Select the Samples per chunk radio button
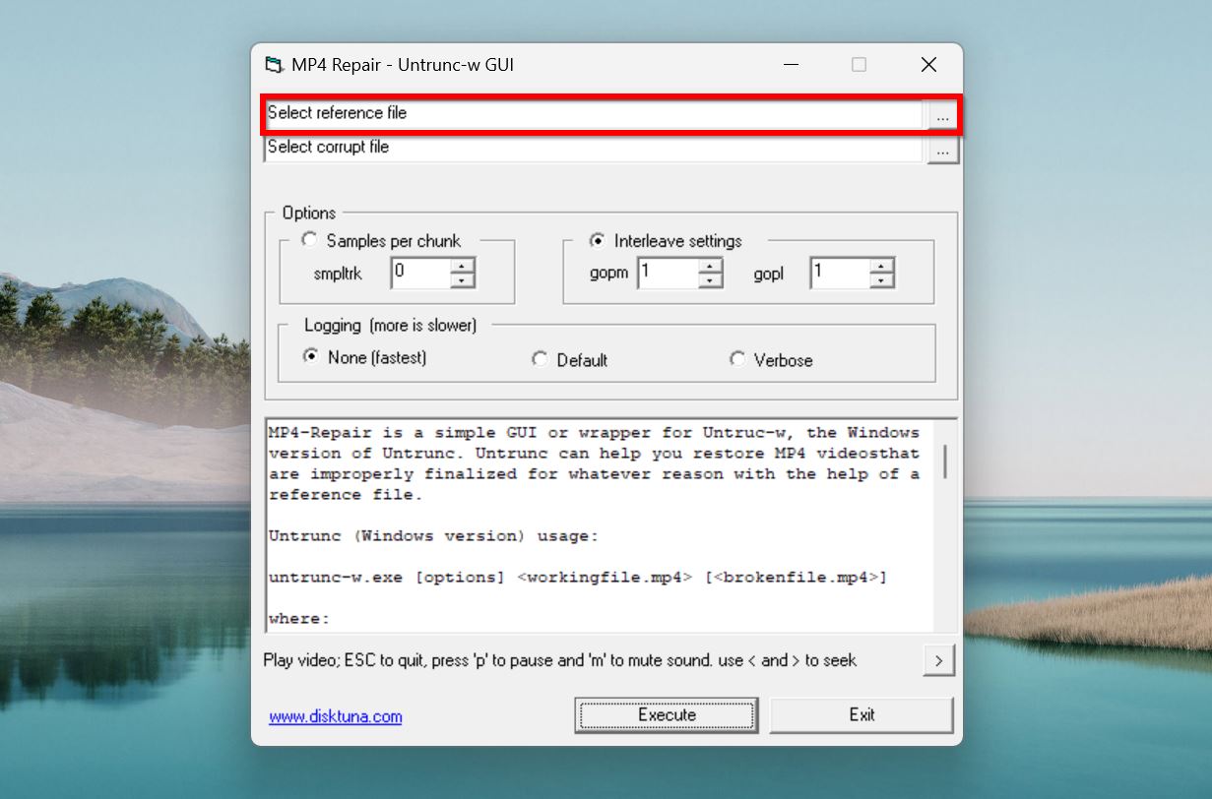The height and width of the screenshot is (799, 1212). click(310, 240)
